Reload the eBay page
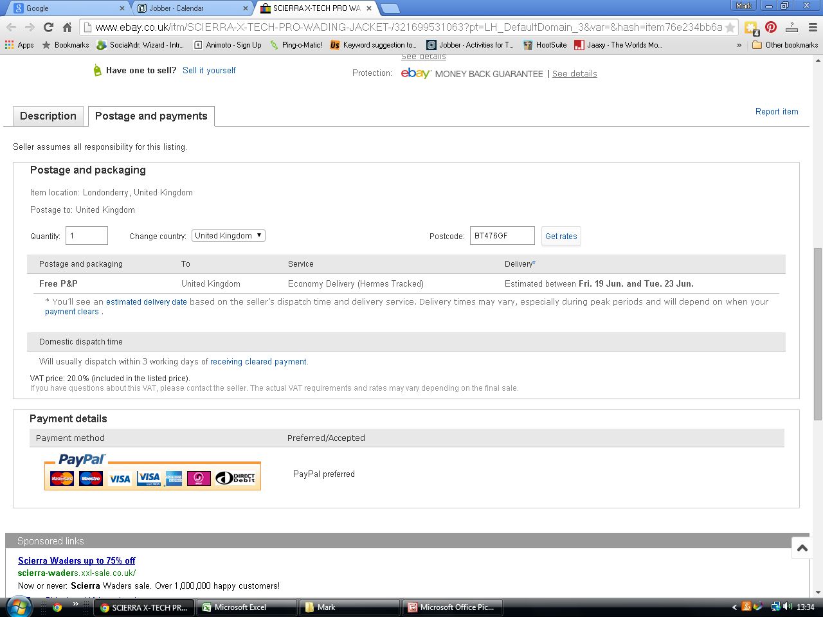Viewport: 823px width, 617px height. click(48, 27)
